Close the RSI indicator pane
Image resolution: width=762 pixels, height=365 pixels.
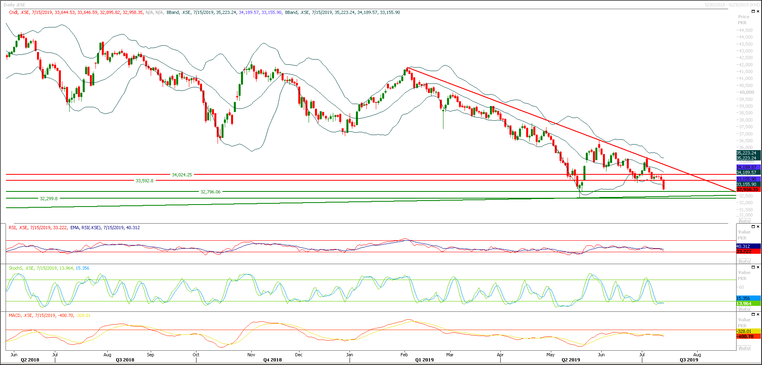(x=758, y=226)
